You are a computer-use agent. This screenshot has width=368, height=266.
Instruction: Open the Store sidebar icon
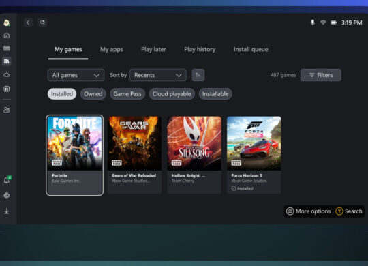[7, 89]
